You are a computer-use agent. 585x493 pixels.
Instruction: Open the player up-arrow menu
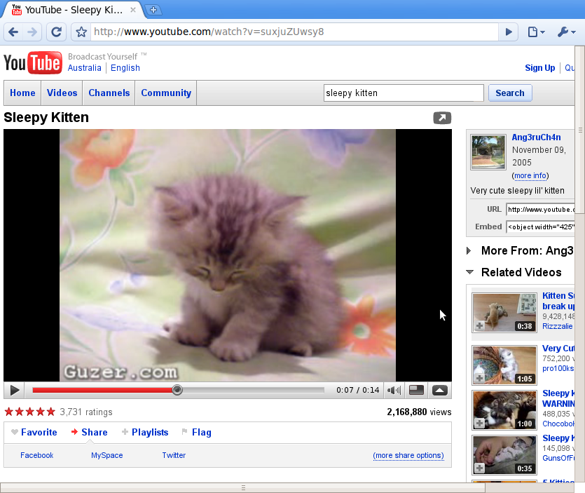(x=440, y=391)
